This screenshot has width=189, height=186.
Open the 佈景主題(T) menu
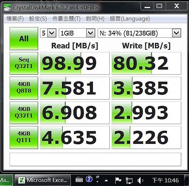(66, 19)
